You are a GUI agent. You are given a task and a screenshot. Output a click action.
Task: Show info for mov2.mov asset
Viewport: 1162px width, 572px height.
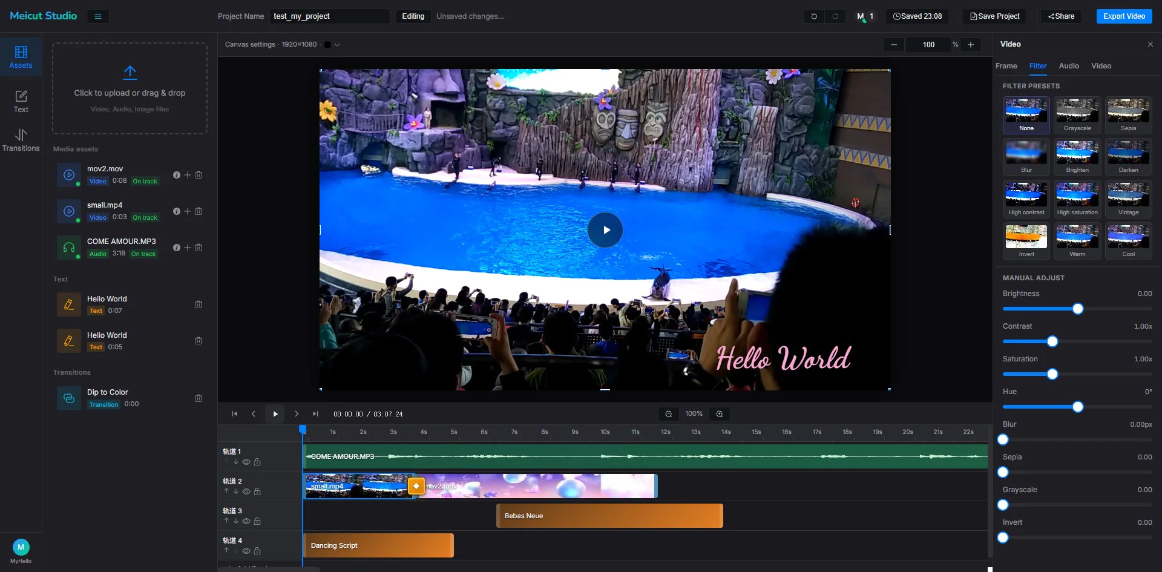point(176,175)
